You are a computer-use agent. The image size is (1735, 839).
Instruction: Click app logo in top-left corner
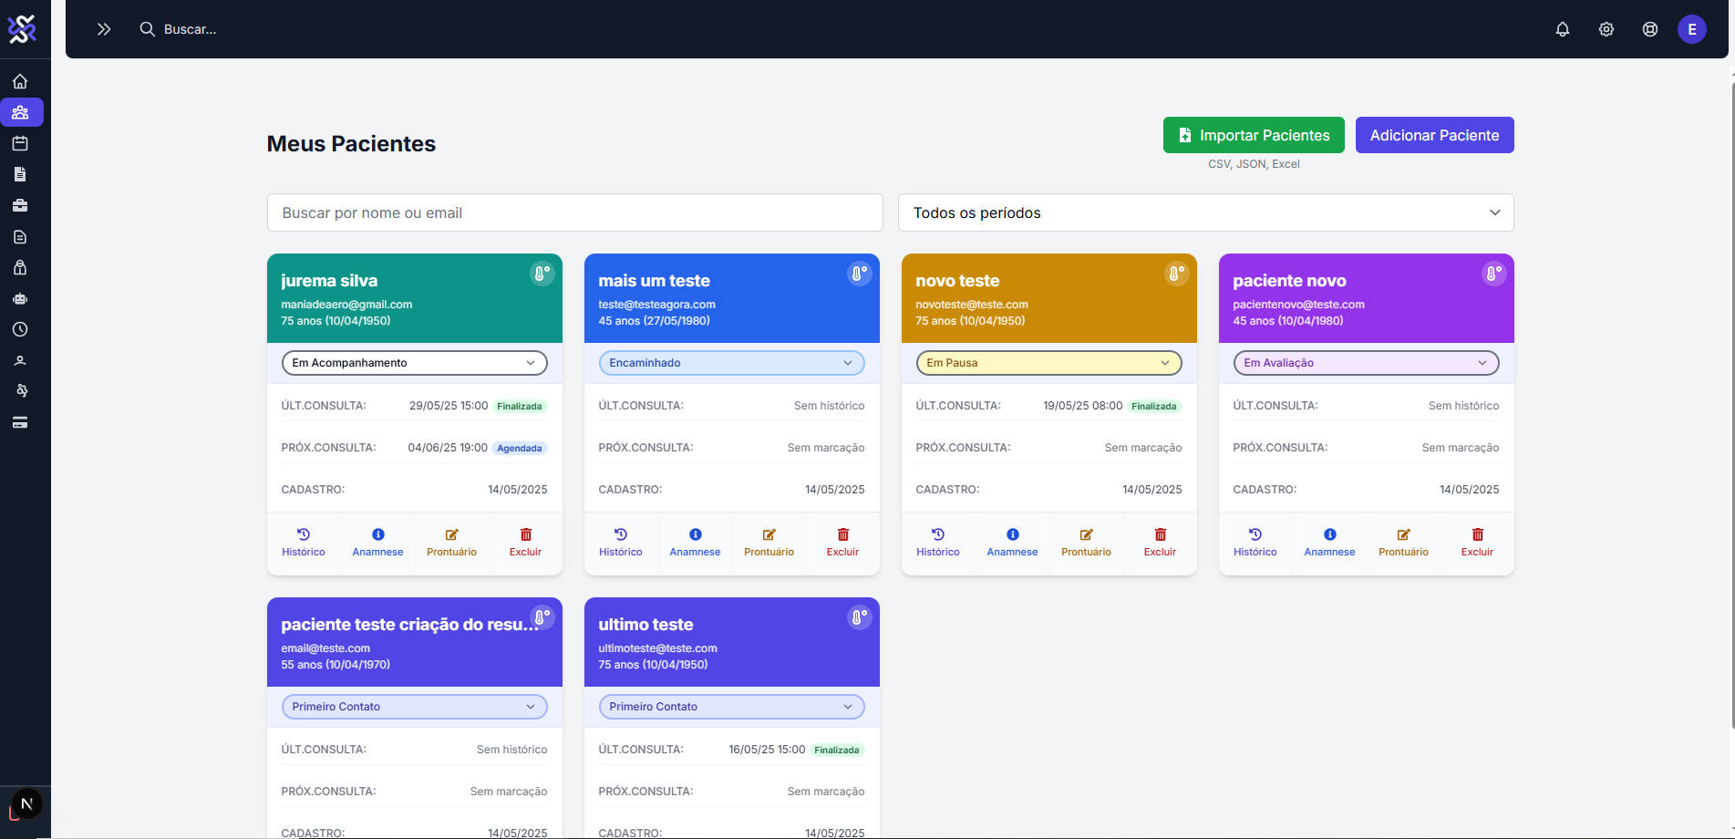pos(22,29)
